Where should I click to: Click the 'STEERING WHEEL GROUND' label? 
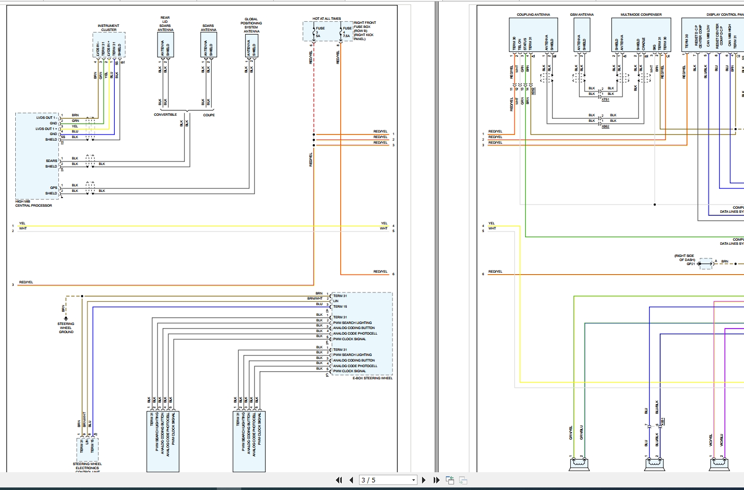coord(66,328)
